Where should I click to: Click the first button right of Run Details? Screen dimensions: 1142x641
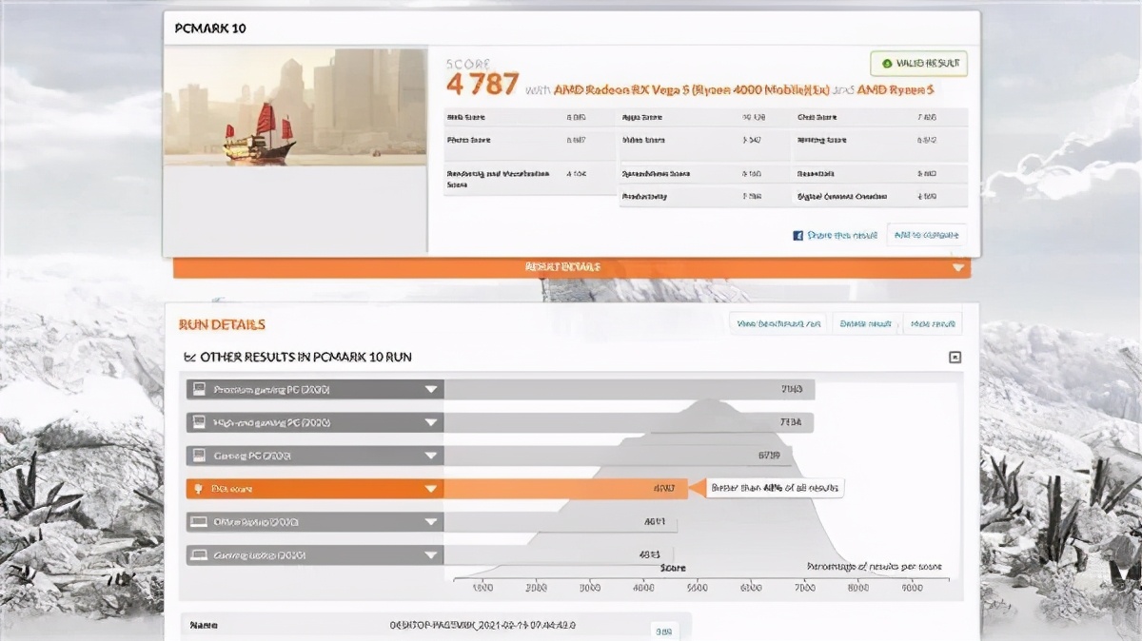click(x=778, y=324)
